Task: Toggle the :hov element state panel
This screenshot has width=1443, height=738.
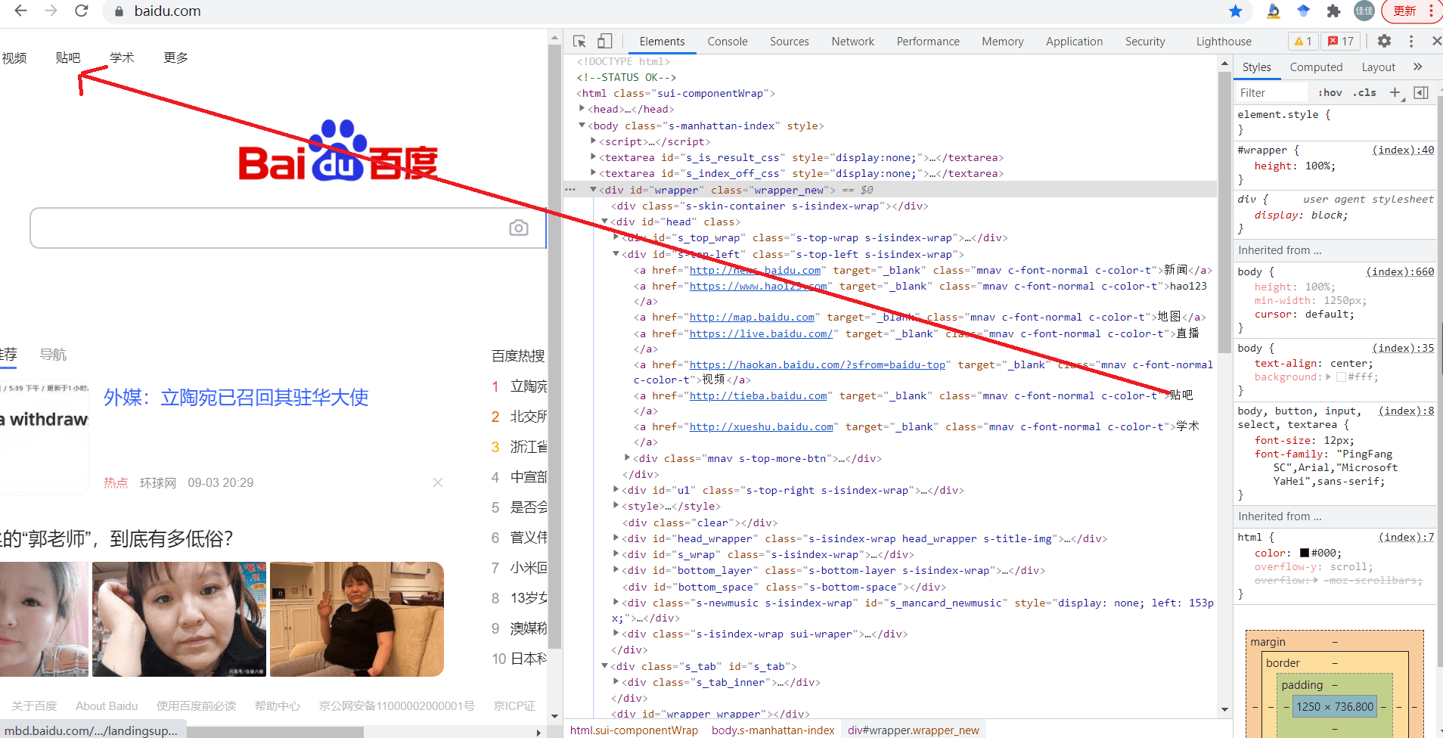Action: point(1330,92)
